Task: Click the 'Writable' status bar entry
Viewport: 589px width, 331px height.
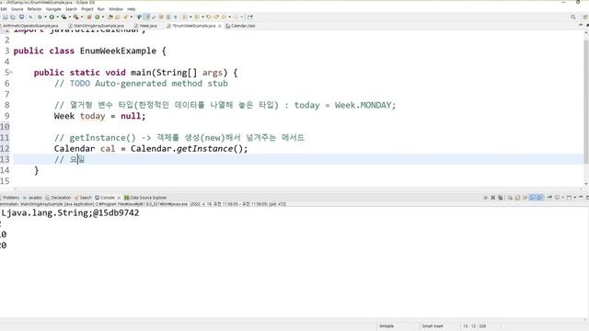Action: click(387, 326)
